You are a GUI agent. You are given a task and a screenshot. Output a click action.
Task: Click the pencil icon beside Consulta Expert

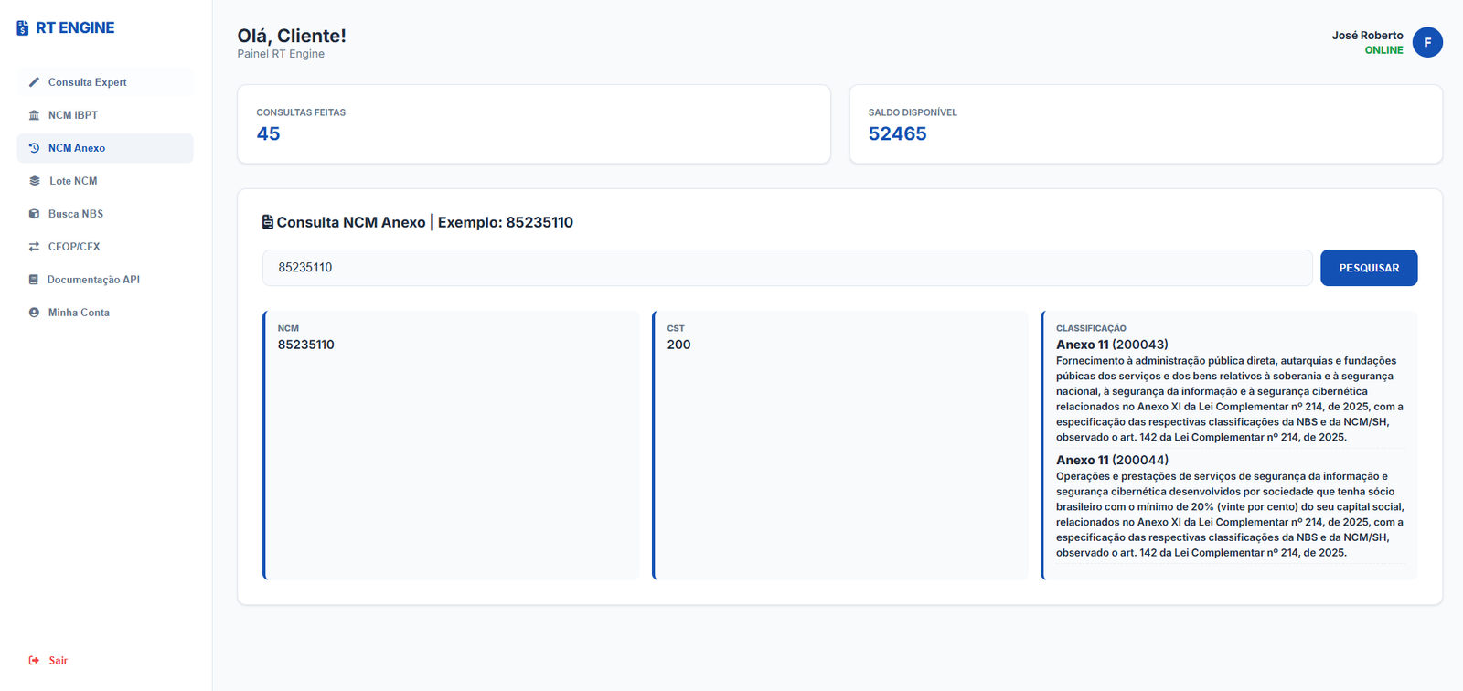34,82
